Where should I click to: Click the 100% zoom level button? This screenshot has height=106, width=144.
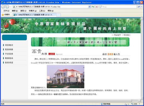coord(134,104)
